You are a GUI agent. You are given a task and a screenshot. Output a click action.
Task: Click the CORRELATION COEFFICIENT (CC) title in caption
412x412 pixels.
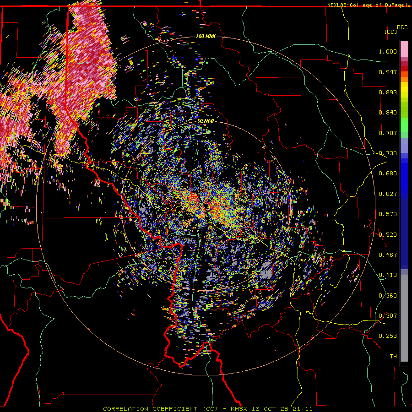161,409
